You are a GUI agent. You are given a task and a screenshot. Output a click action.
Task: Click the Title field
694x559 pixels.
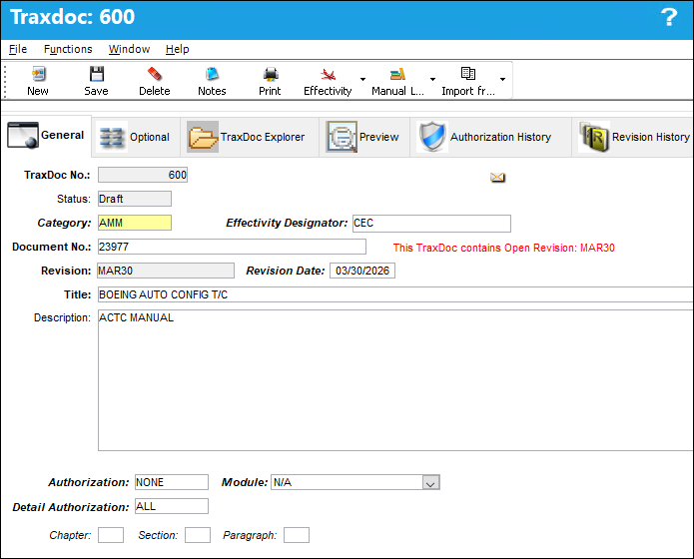(395, 294)
